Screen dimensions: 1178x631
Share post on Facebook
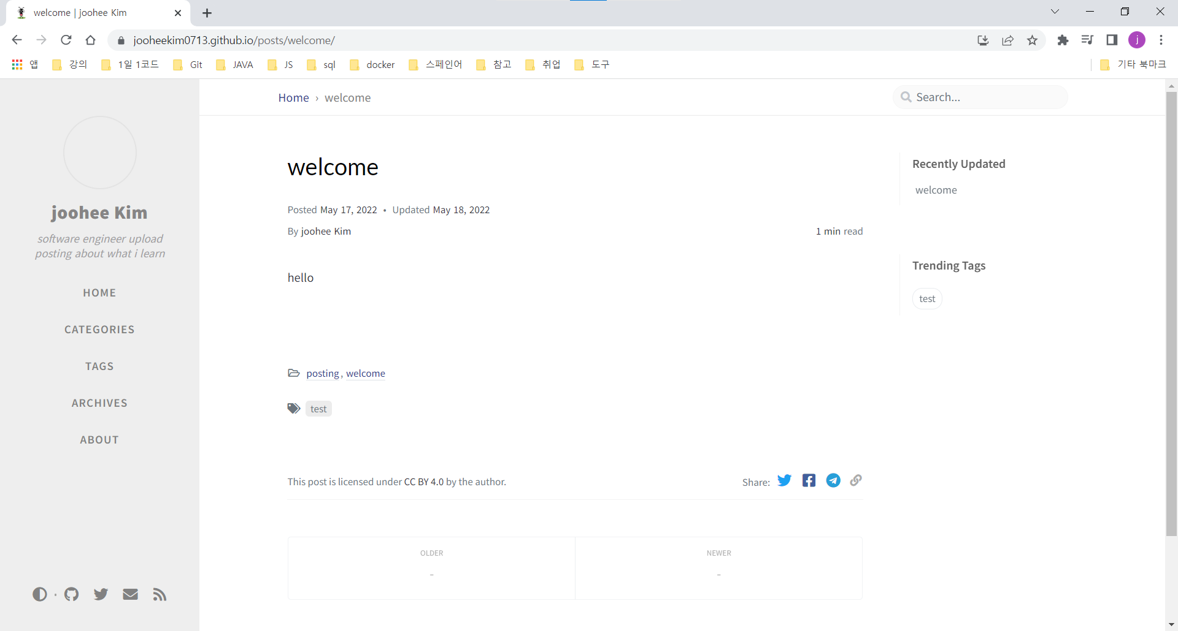coord(809,481)
